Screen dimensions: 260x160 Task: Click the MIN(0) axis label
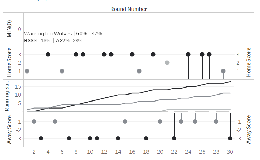click(10, 29)
